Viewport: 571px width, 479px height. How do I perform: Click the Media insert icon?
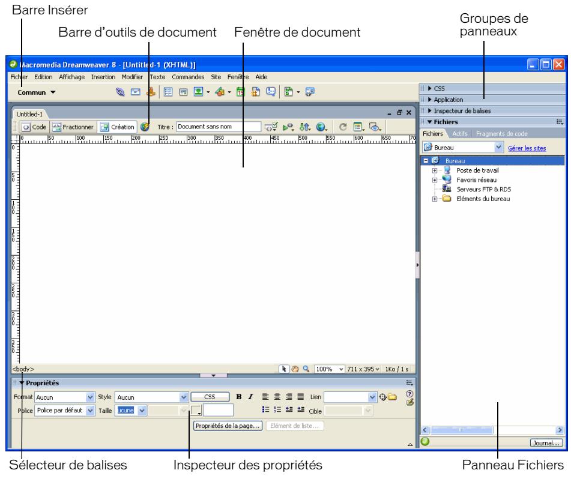(x=220, y=92)
